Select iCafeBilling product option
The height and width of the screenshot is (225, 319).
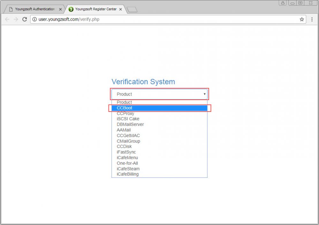(x=160, y=174)
